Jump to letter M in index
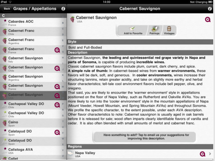This screenshot has height=161, width=215. click(x=63, y=86)
